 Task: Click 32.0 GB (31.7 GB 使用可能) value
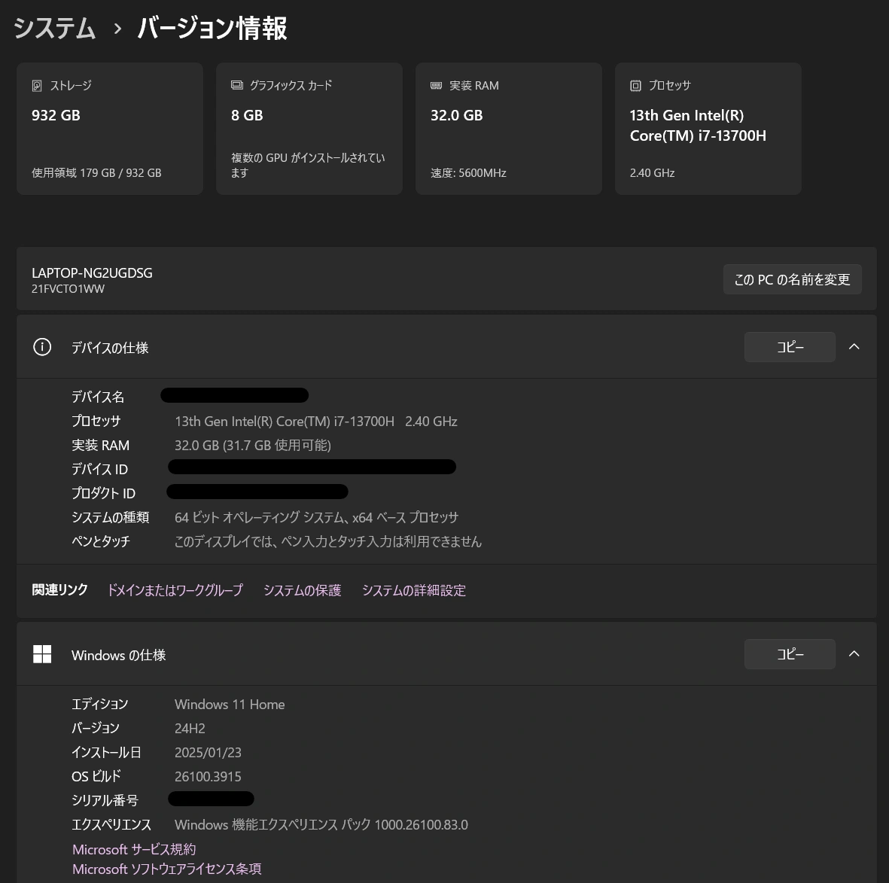pyautogui.click(x=253, y=445)
